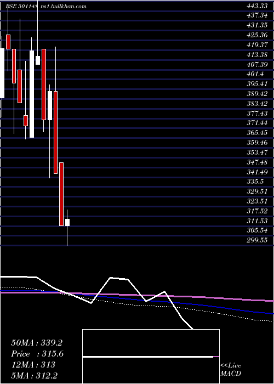This screenshot has width=274, height=384.
Task: Click the 311.53 axis value
Action: point(257,221)
